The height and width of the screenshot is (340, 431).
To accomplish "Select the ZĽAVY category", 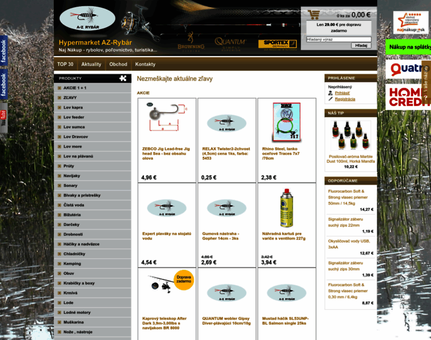I will coord(92,97).
